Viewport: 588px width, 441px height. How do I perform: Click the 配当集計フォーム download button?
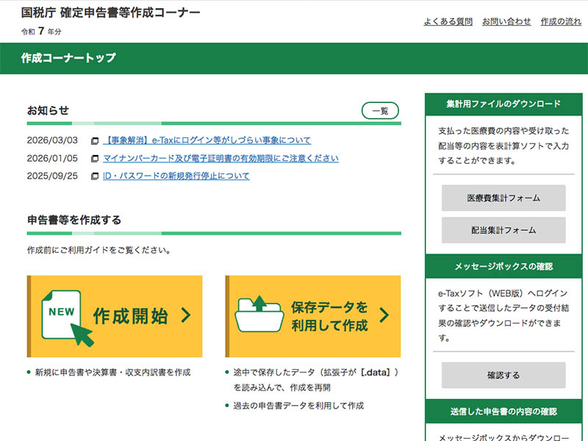503,229
